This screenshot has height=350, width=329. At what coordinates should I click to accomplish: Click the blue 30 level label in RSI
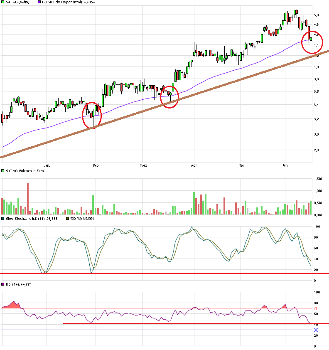click(x=316, y=330)
